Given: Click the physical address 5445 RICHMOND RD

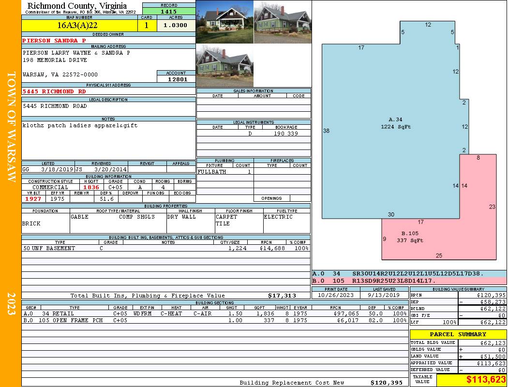Looking at the screenshot, I should click(x=54, y=91).
